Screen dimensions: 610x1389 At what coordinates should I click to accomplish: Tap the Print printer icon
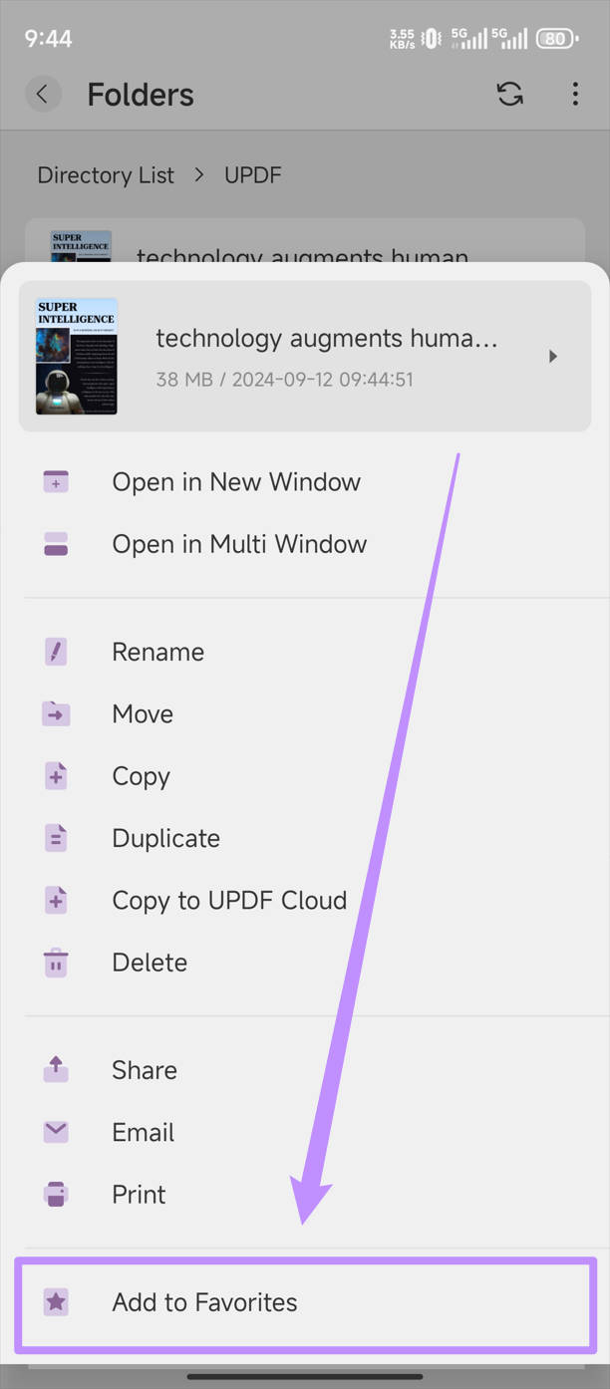(x=56, y=1194)
